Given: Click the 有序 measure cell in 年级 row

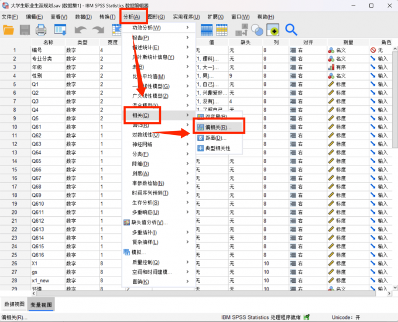Looking at the screenshot, I should point(348,67).
